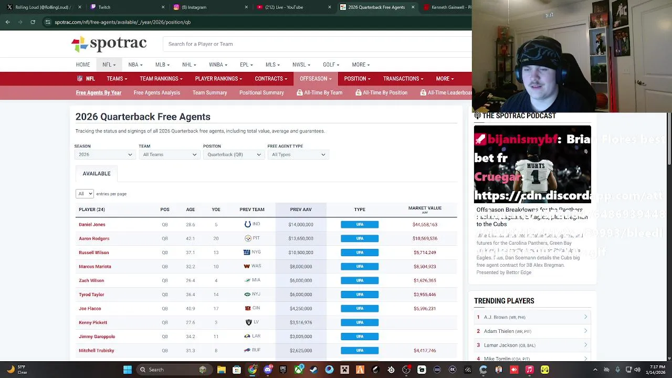Open File Explorer from taskbar
Viewport: 672px width, 378px height.
tap(221, 370)
